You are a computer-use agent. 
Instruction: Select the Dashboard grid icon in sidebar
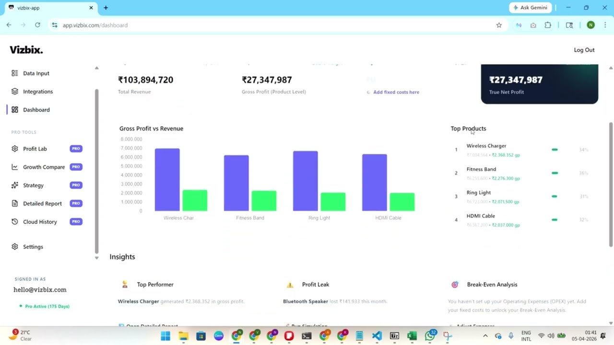(x=15, y=110)
